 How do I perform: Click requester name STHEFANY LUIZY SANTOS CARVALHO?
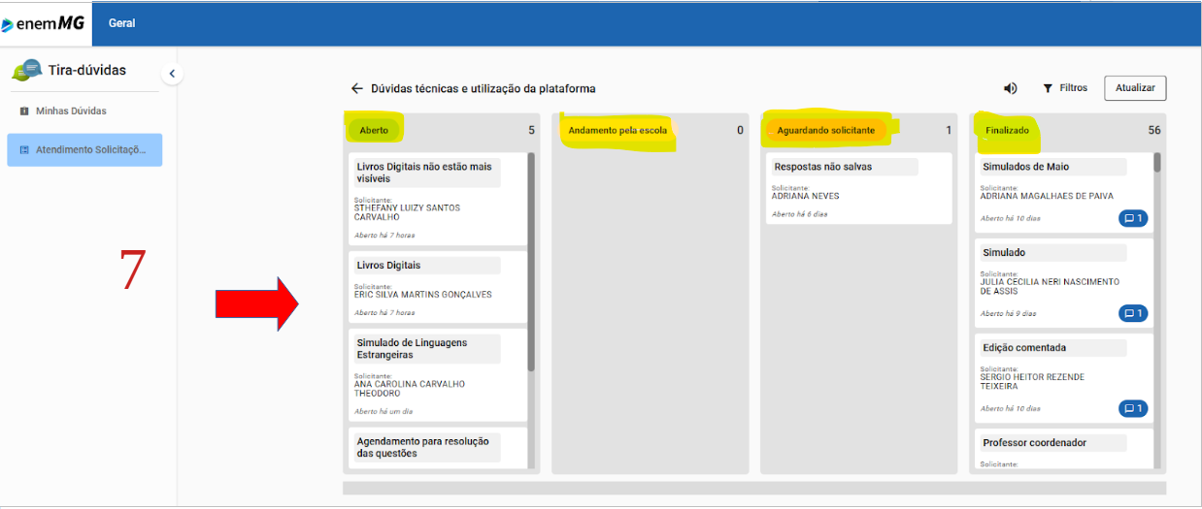tap(407, 212)
